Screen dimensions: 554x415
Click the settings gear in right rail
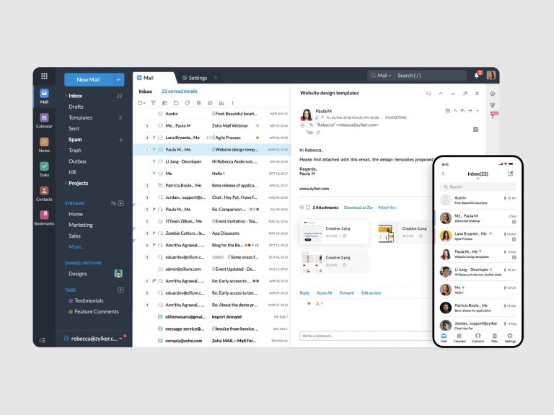pyautogui.click(x=493, y=94)
